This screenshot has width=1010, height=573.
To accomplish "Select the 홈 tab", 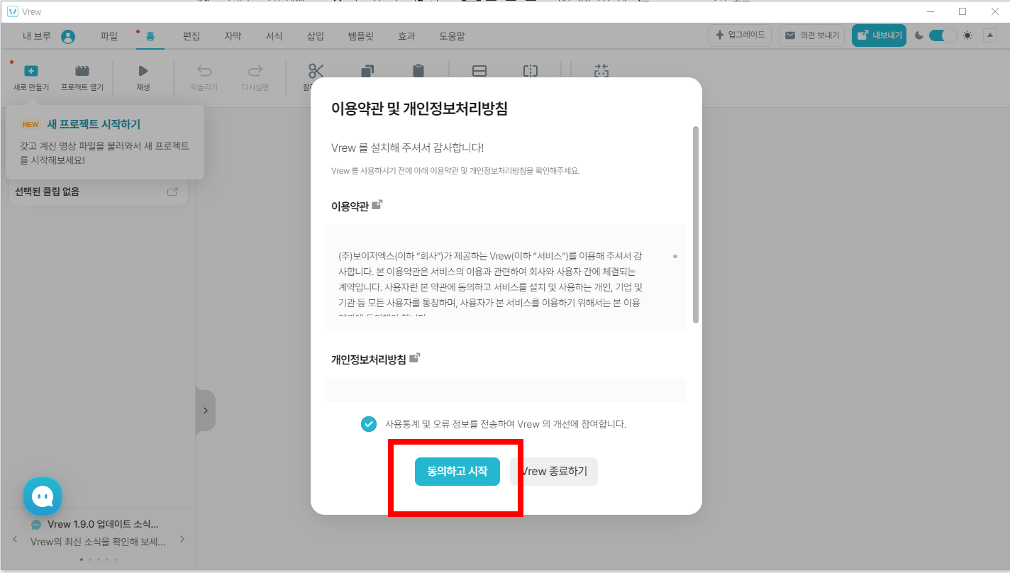I will click(150, 36).
